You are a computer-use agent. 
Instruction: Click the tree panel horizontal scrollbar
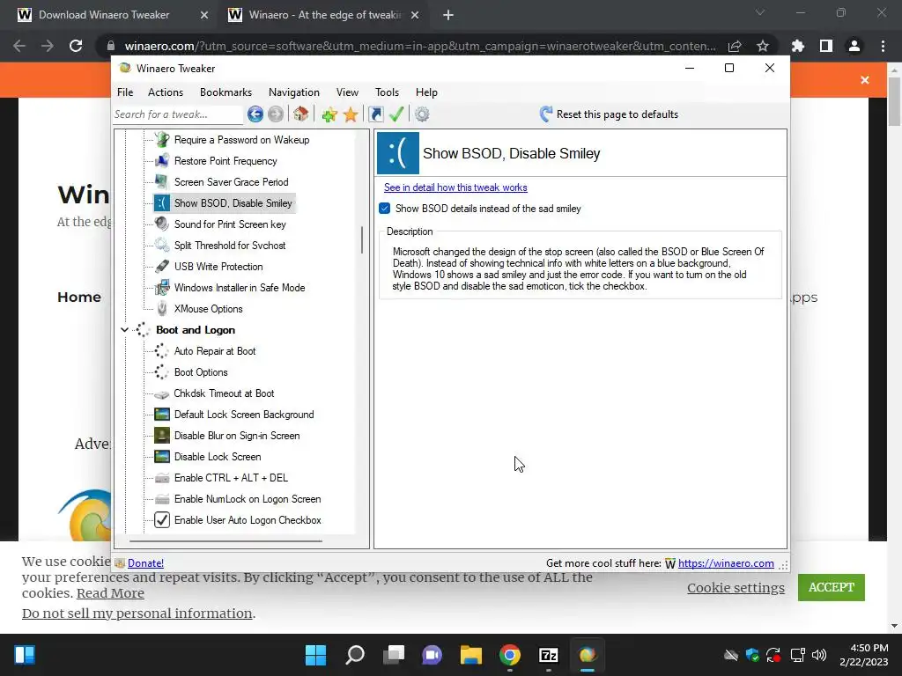click(x=225, y=541)
